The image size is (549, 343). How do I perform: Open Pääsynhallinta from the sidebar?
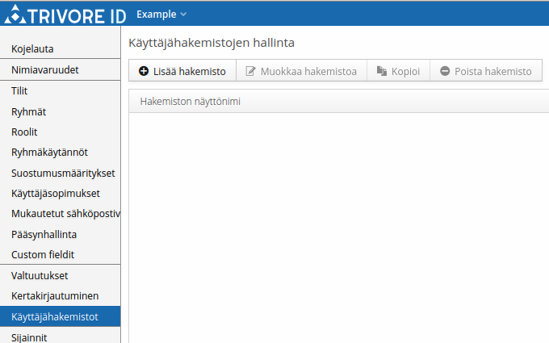(44, 235)
